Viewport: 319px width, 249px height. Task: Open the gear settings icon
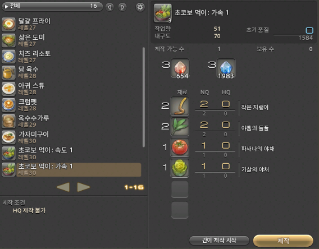(x=140, y=7)
